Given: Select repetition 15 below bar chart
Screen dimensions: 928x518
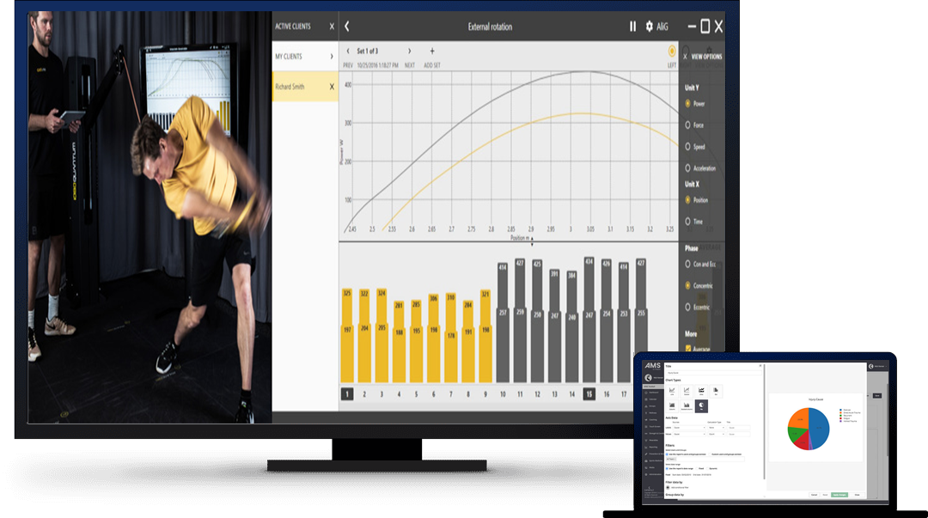Looking at the screenshot, I should 589,393.
